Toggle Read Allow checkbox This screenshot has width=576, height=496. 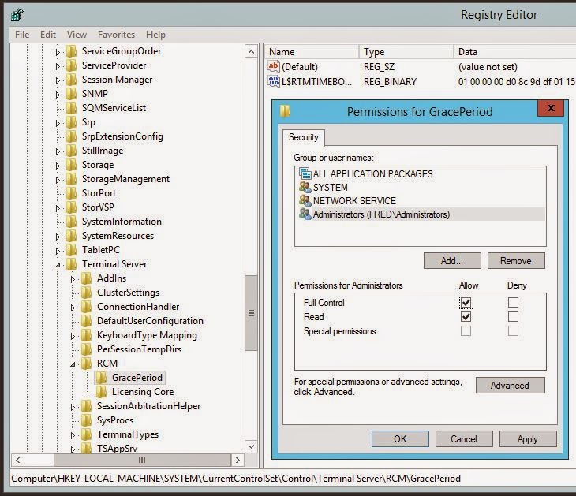(x=466, y=317)
